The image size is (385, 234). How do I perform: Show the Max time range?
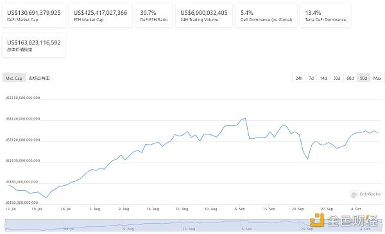[377, 78]
